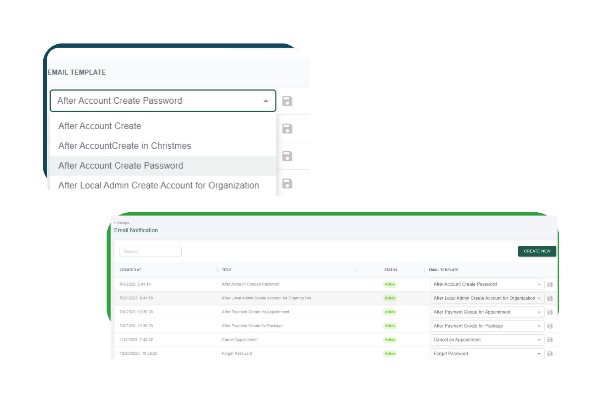Click Active badge in After Account Created Password row

[x=390, y=284]
